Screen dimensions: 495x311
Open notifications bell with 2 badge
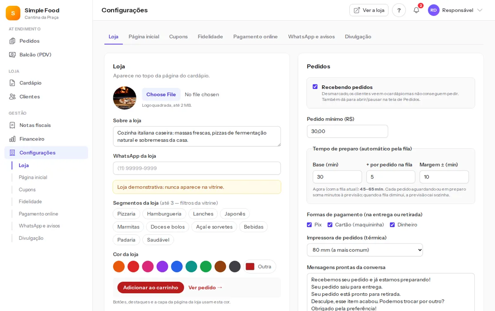pos(416,10)
